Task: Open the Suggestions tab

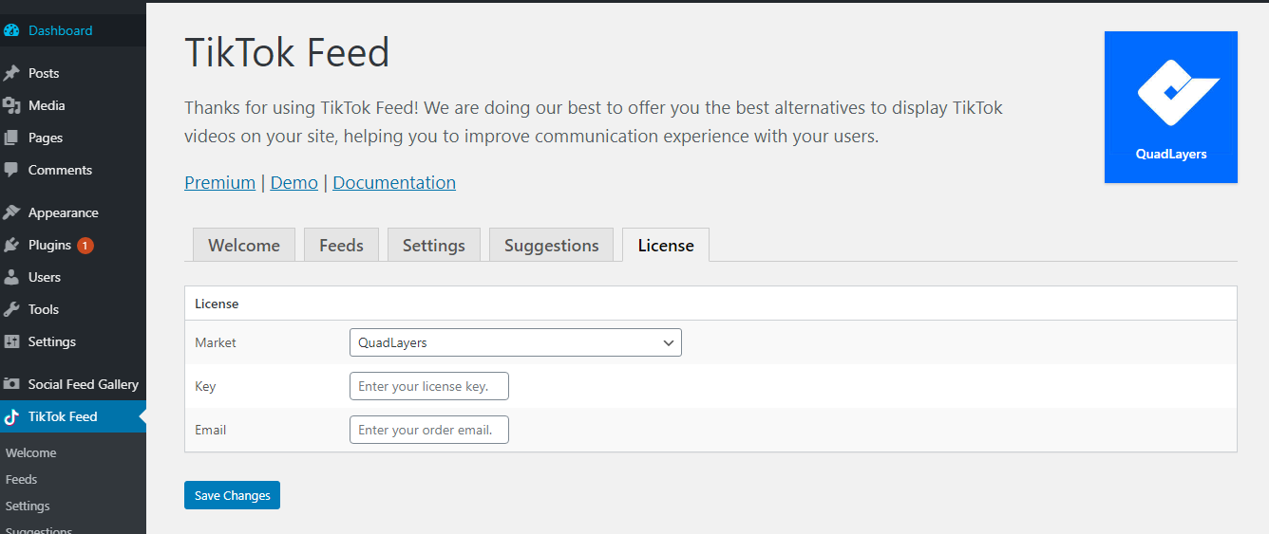Action: point(552,245)
